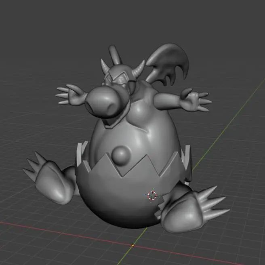Viewport: 265px width, 265px height.
Task: Click the 3D cursor on the eggshell
Action: click(x=151, y=196)
